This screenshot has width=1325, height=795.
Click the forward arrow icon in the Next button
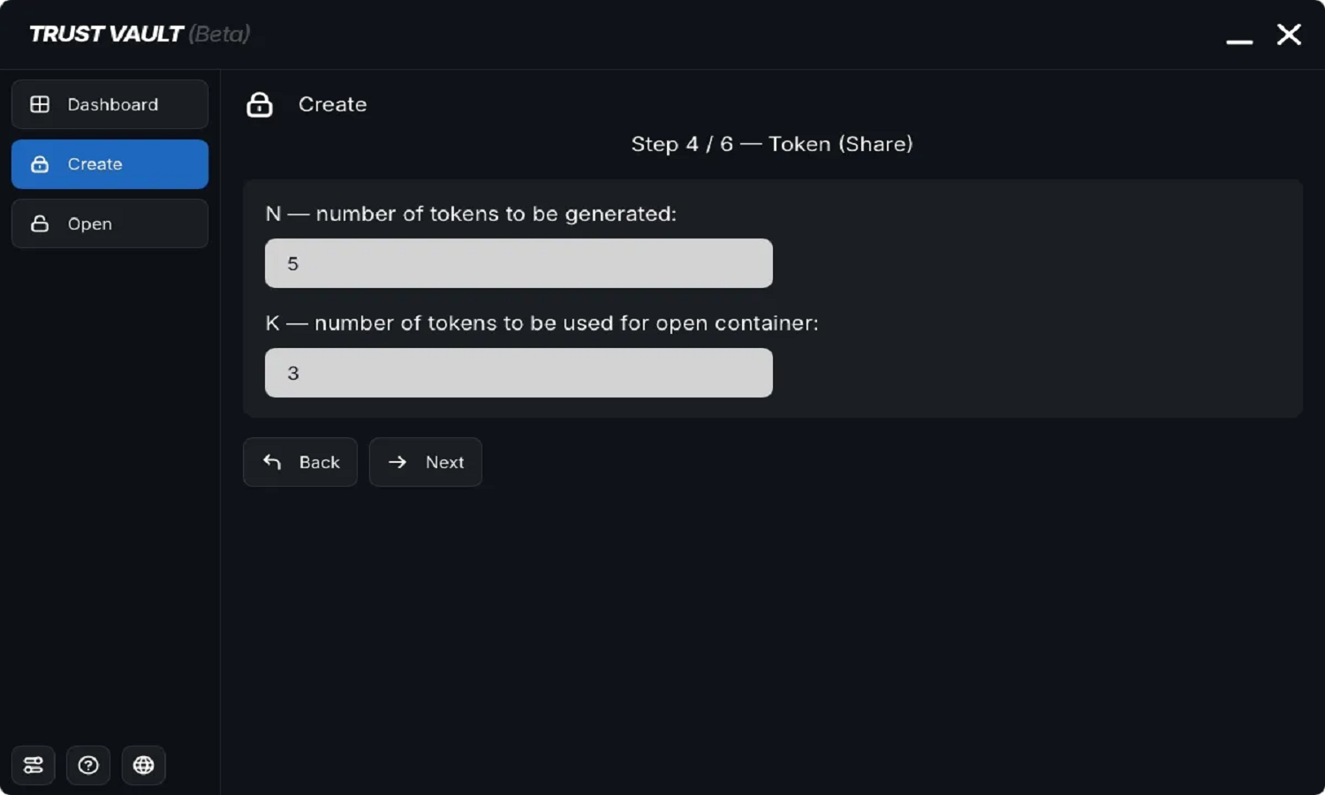pyautogui.click(x=397, y=462)
